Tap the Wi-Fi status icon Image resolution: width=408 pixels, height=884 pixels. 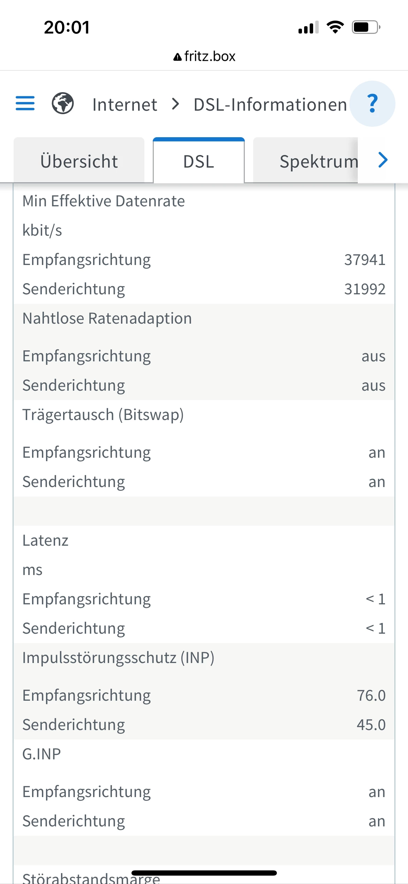tap(335, 27)
